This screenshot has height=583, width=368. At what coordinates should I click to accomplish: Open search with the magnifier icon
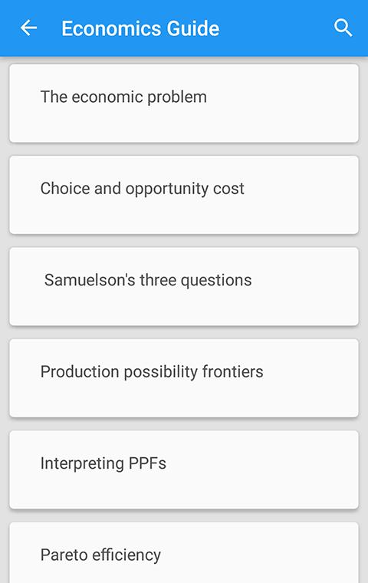(343, 28)
